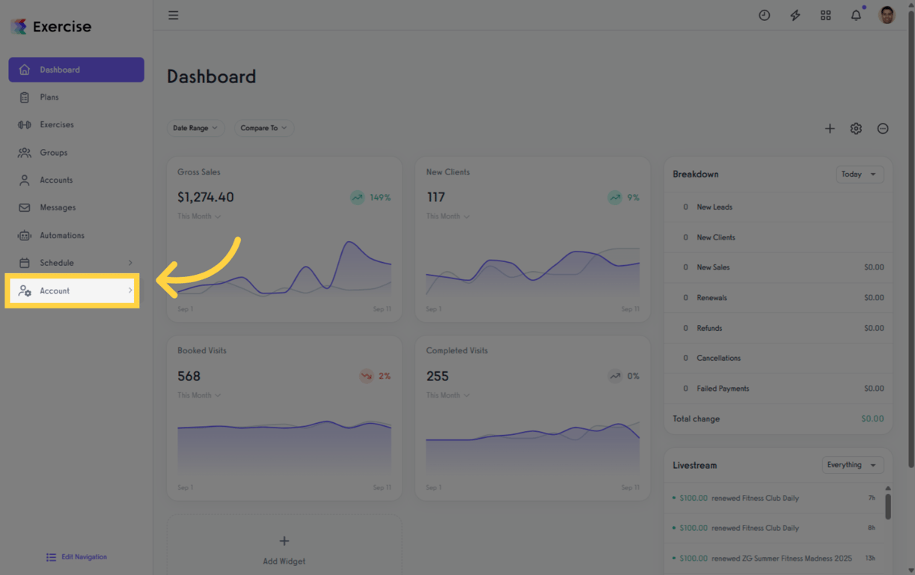Click the circled ellipsis options icon

pos(883,129)
